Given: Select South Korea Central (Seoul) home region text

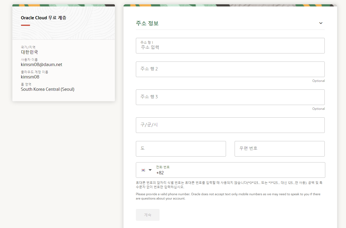Looking at the screenshot, I should pyautogui.click(x=48, y=89).
